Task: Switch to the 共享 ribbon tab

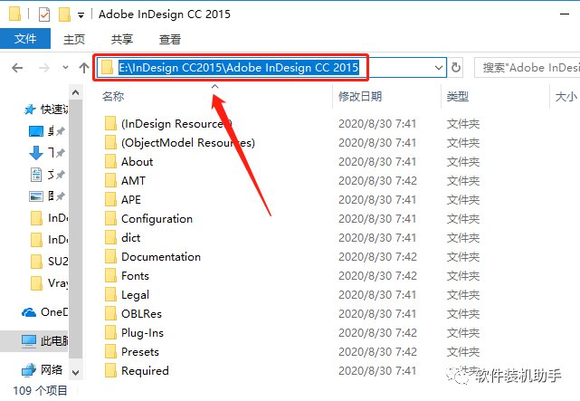Action: tap(121, 39)
